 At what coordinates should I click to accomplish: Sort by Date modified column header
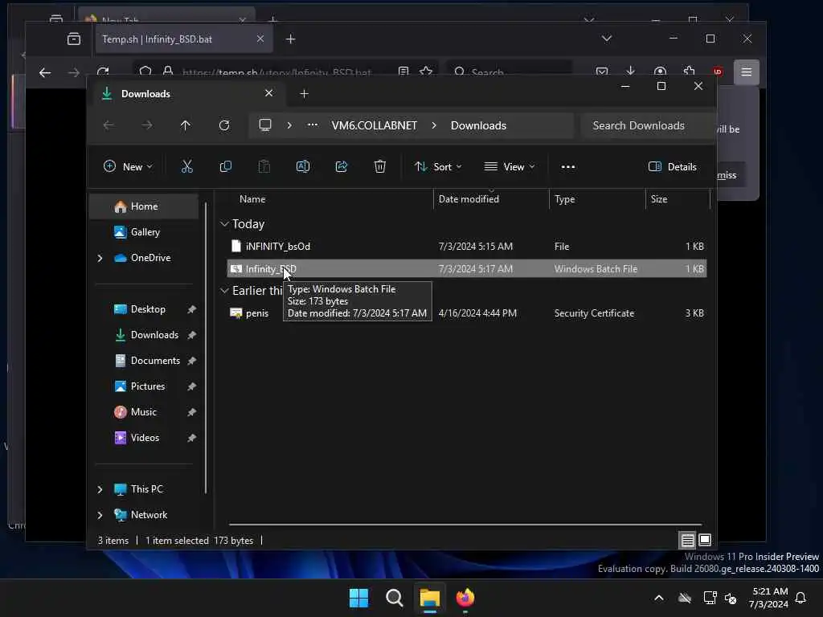(469, 199)
